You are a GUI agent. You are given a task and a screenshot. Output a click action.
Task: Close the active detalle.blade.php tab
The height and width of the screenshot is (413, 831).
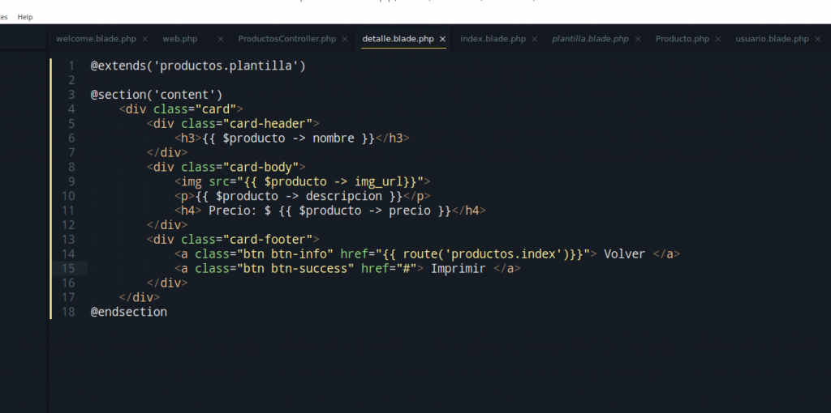442,39
